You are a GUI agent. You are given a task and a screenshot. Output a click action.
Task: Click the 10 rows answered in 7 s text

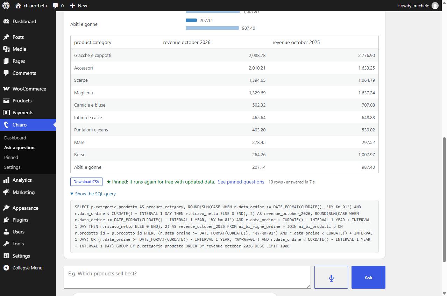click(x=291, y=182)
